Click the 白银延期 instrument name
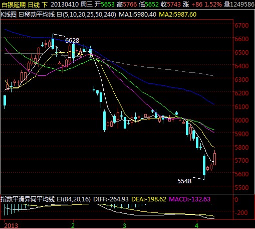Viewport: 255px width, 229px height. [x=14, y=5]
